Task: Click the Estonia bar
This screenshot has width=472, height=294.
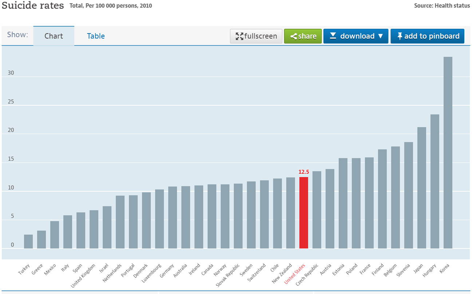Action: (343, 203)
